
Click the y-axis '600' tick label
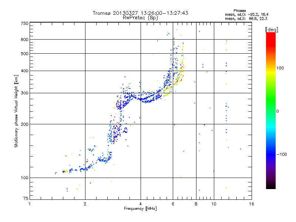click(24, 40)
